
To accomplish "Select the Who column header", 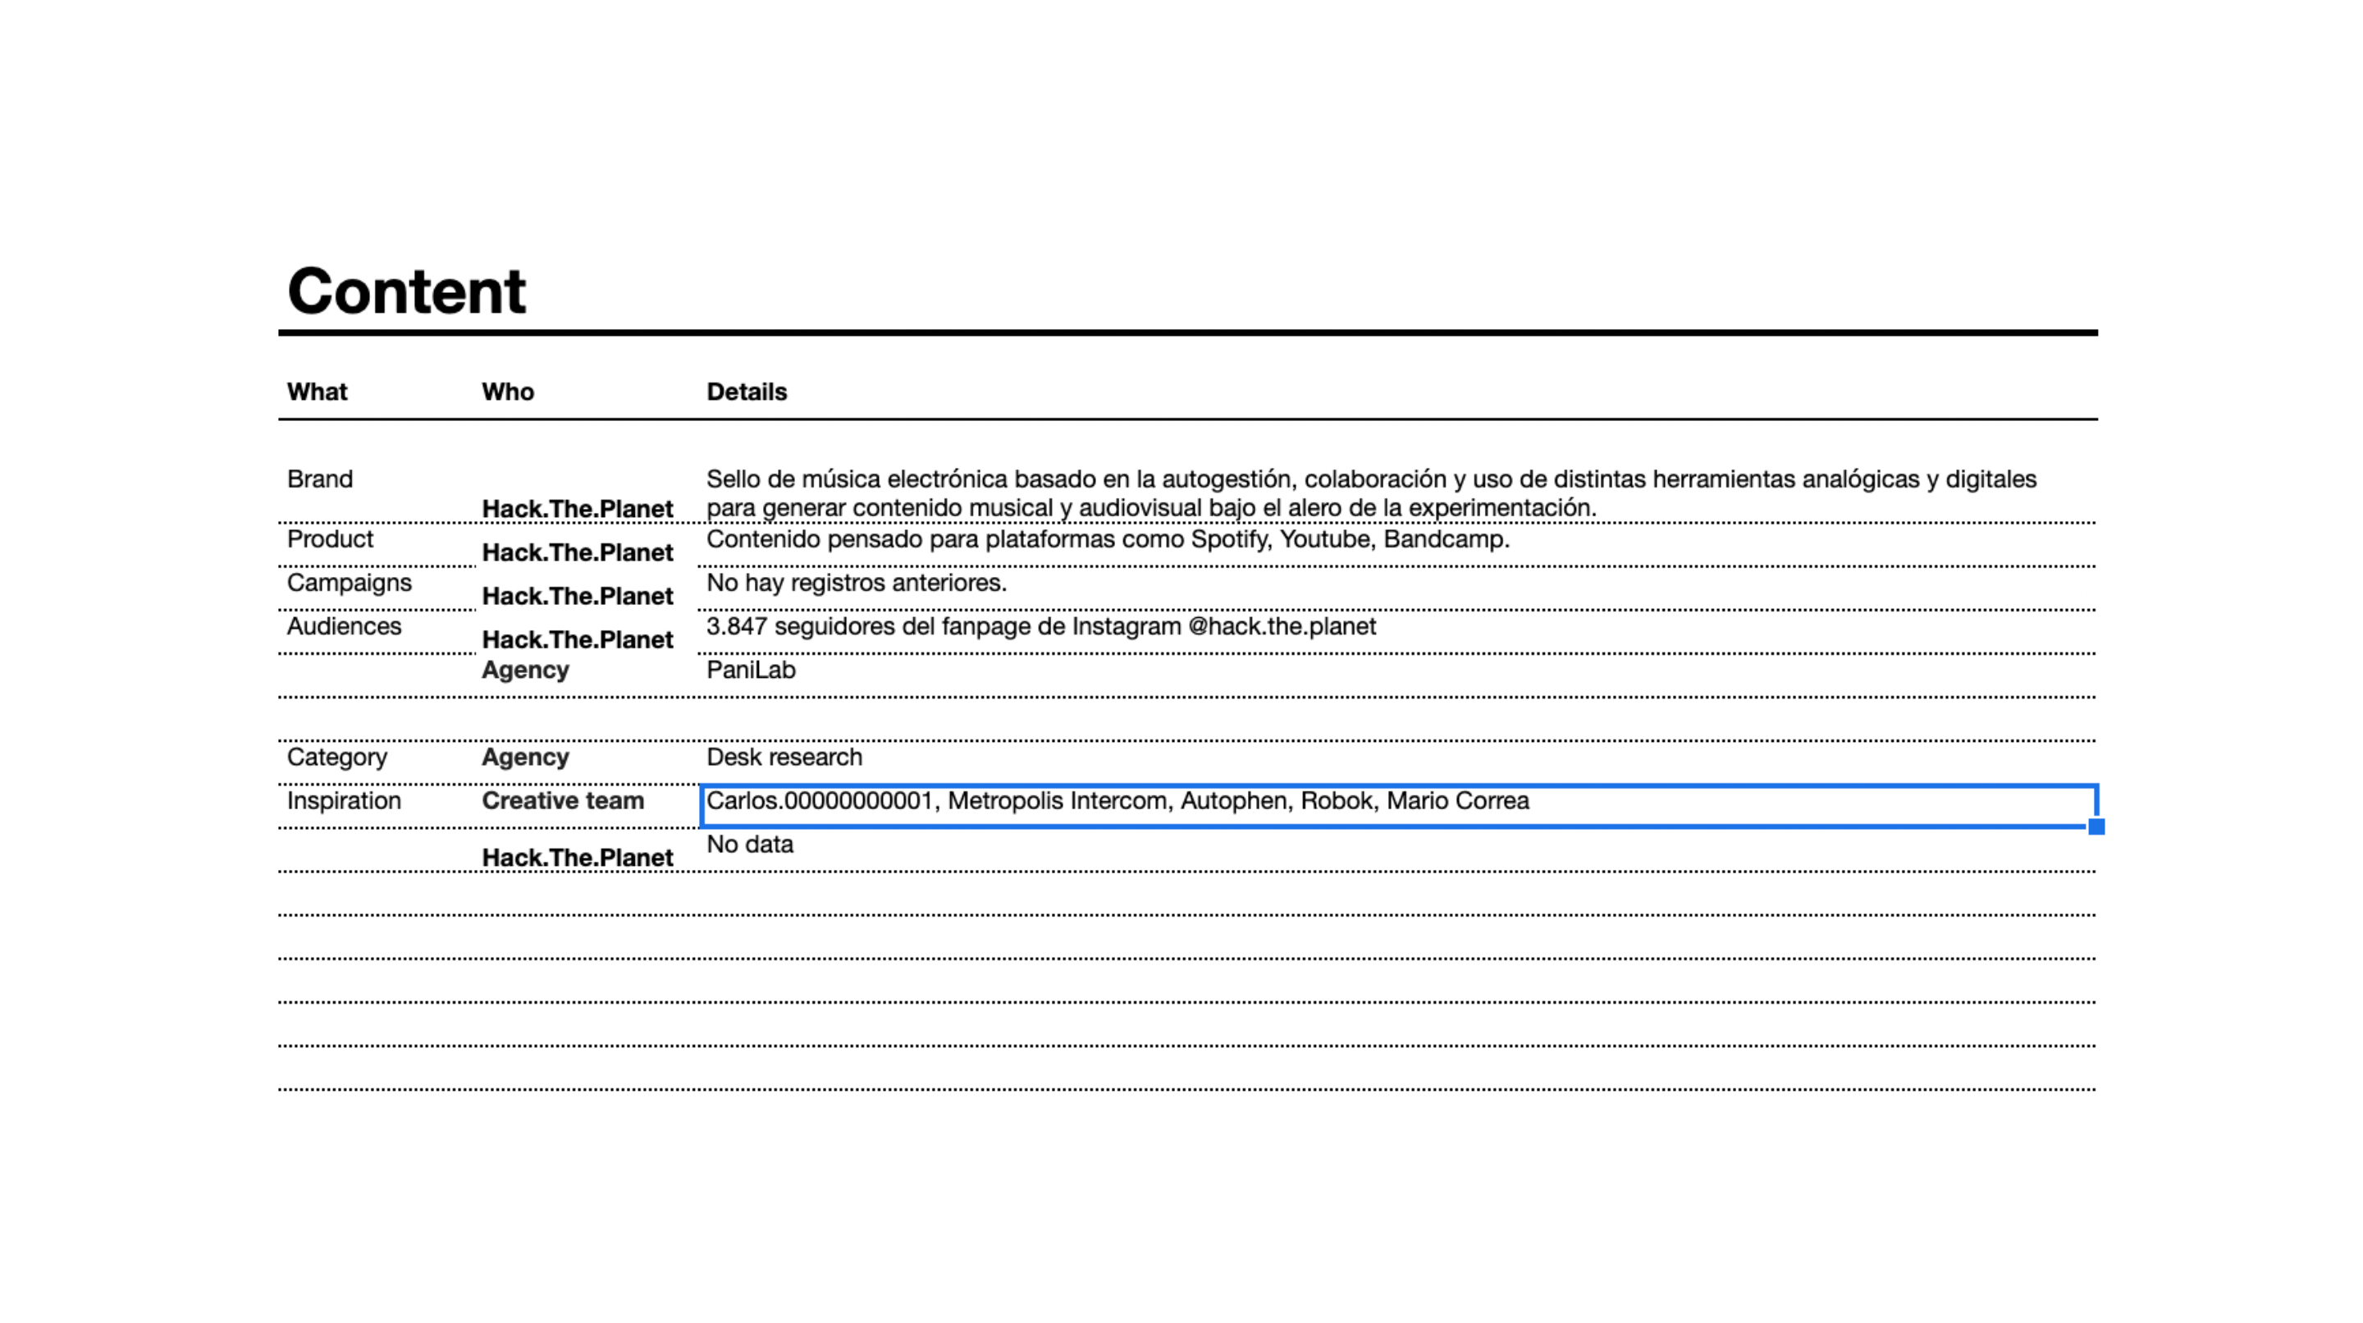I will (x=507, y=391).
